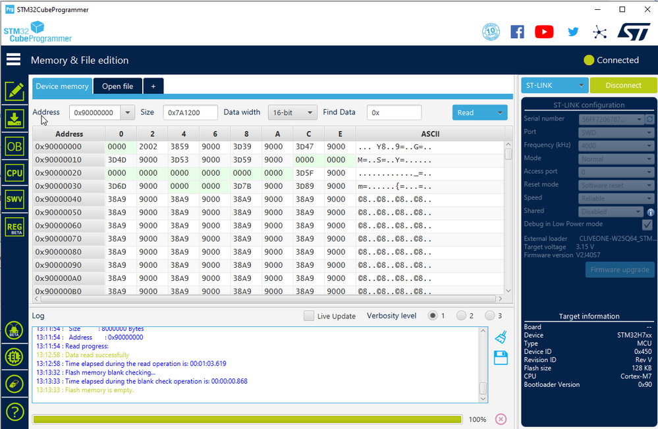The height and width of the screenshot is (429, 658).
Task: Click the Shared info icon
Action: pos(651,212)
